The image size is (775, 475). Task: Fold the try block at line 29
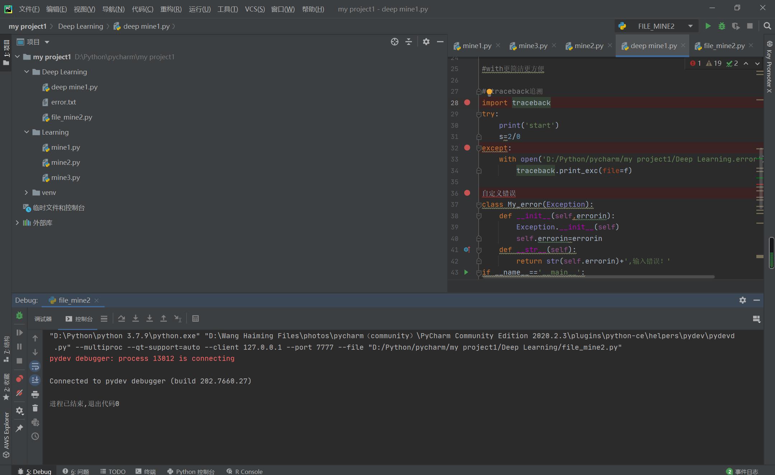coord(479,115)
